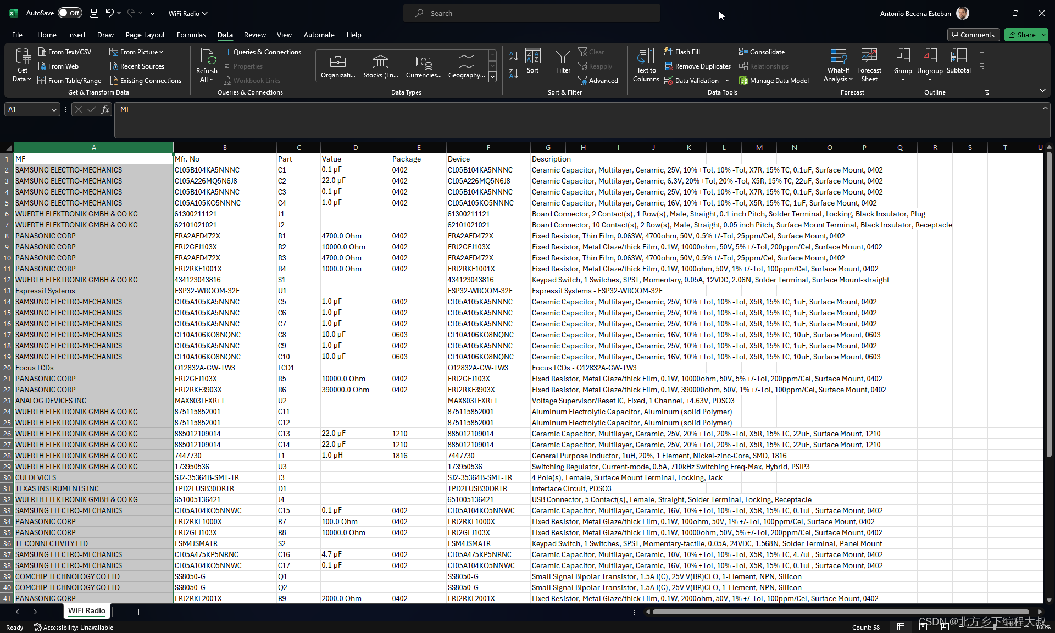Click the Share button

1022,35
